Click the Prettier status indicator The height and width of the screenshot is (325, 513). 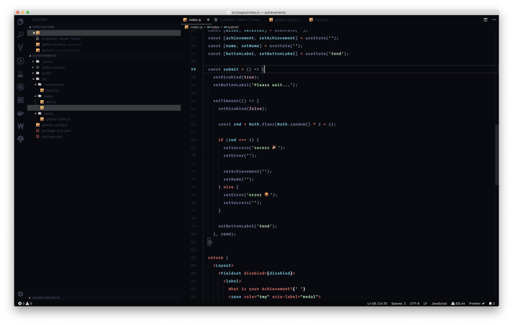click(477, 303)
